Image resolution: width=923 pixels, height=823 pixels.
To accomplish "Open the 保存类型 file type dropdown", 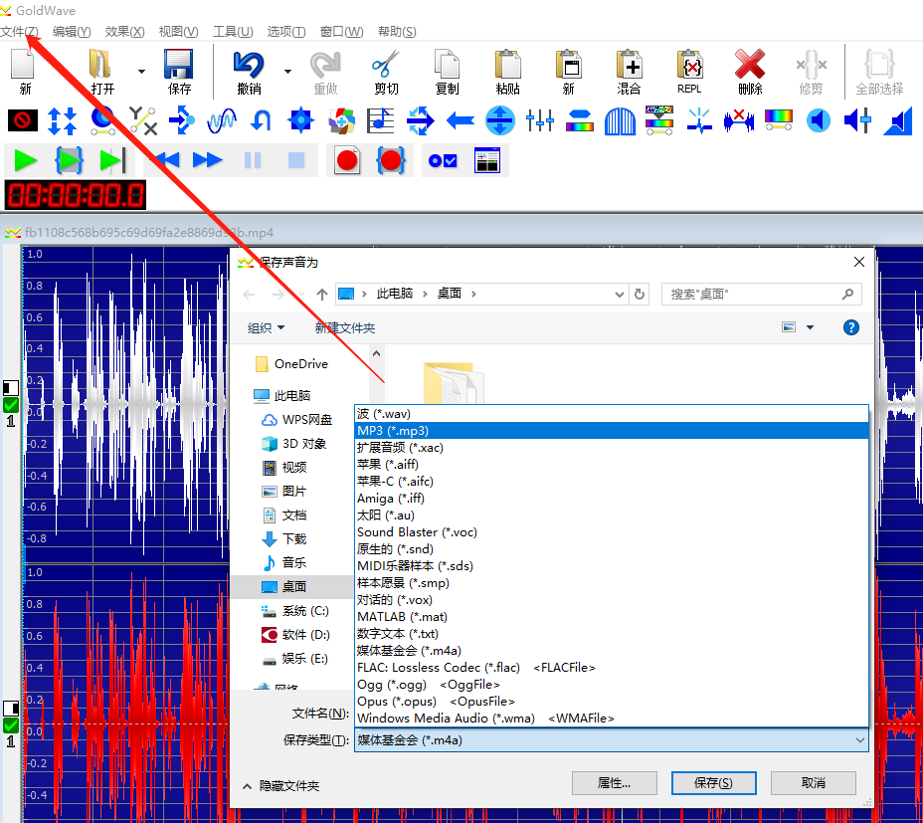I will 611,740.
